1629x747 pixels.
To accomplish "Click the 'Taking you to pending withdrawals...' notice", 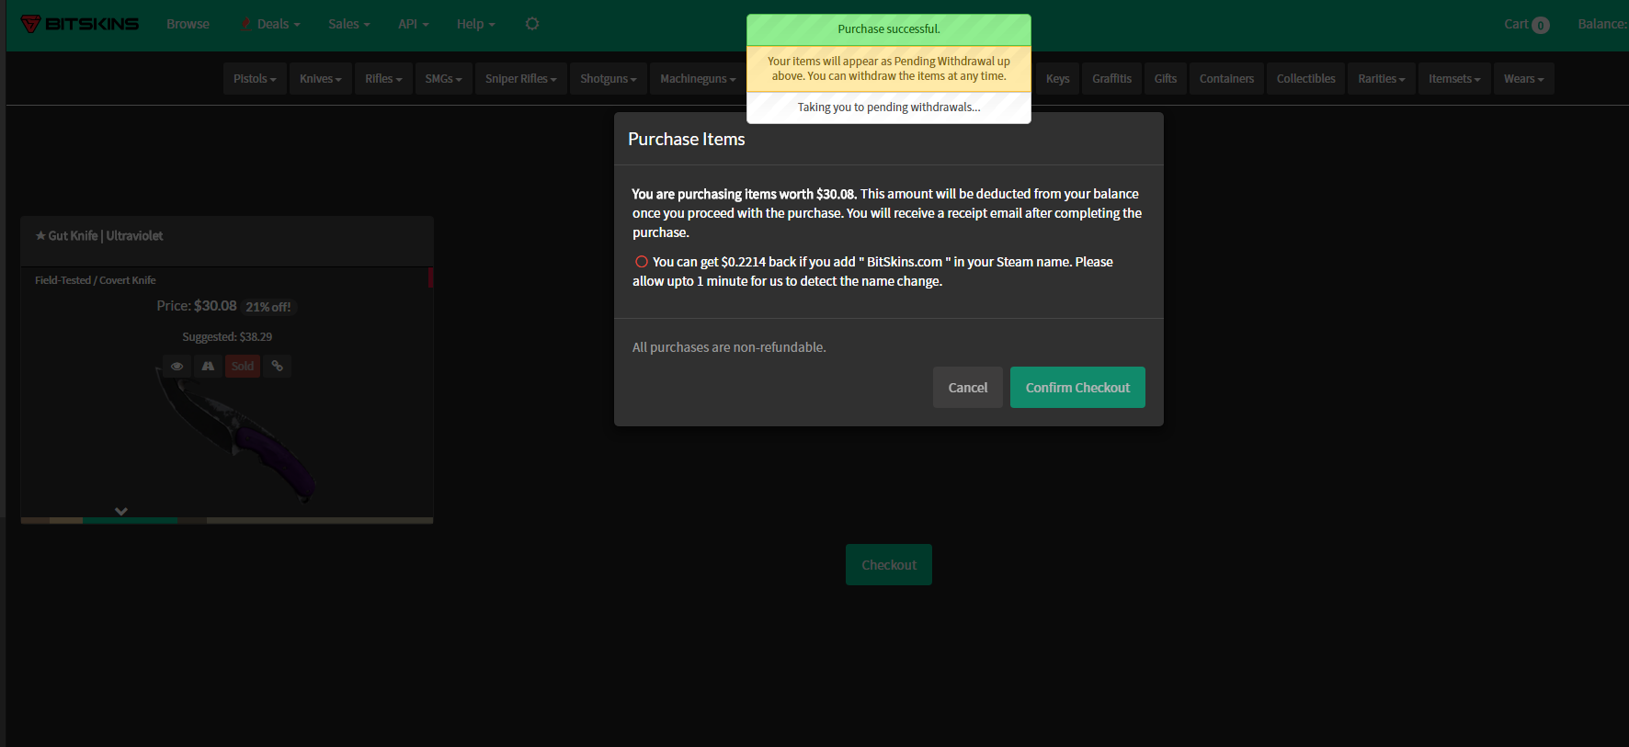I will click(x=889, y=108).
